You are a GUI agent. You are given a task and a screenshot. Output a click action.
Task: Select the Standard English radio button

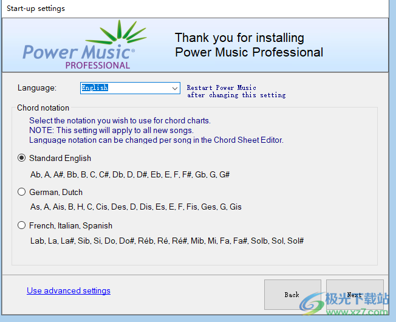tap(21, 158)
